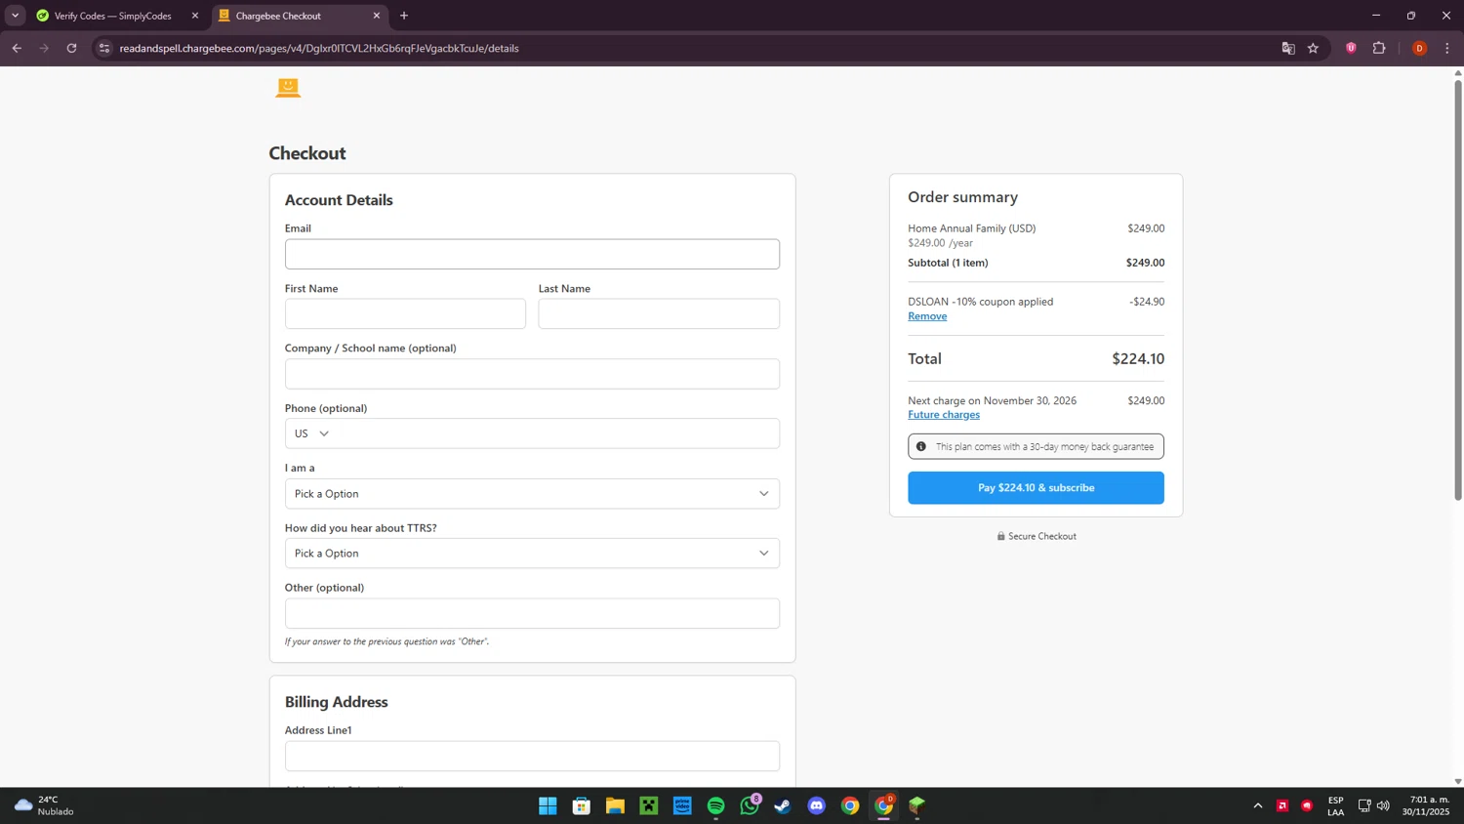Click the address bar URL
1464x824 pixels.
click(x=319, y=48)
